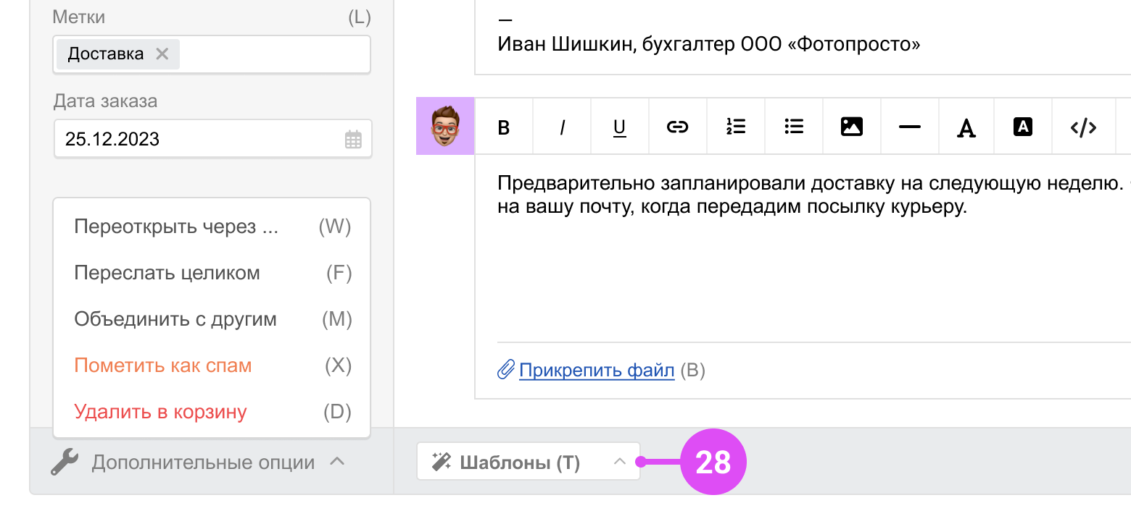Click the Прикрепить файл link
Image resolution: width=1131 pixels, height=524 pixels.
pos(597,371)
